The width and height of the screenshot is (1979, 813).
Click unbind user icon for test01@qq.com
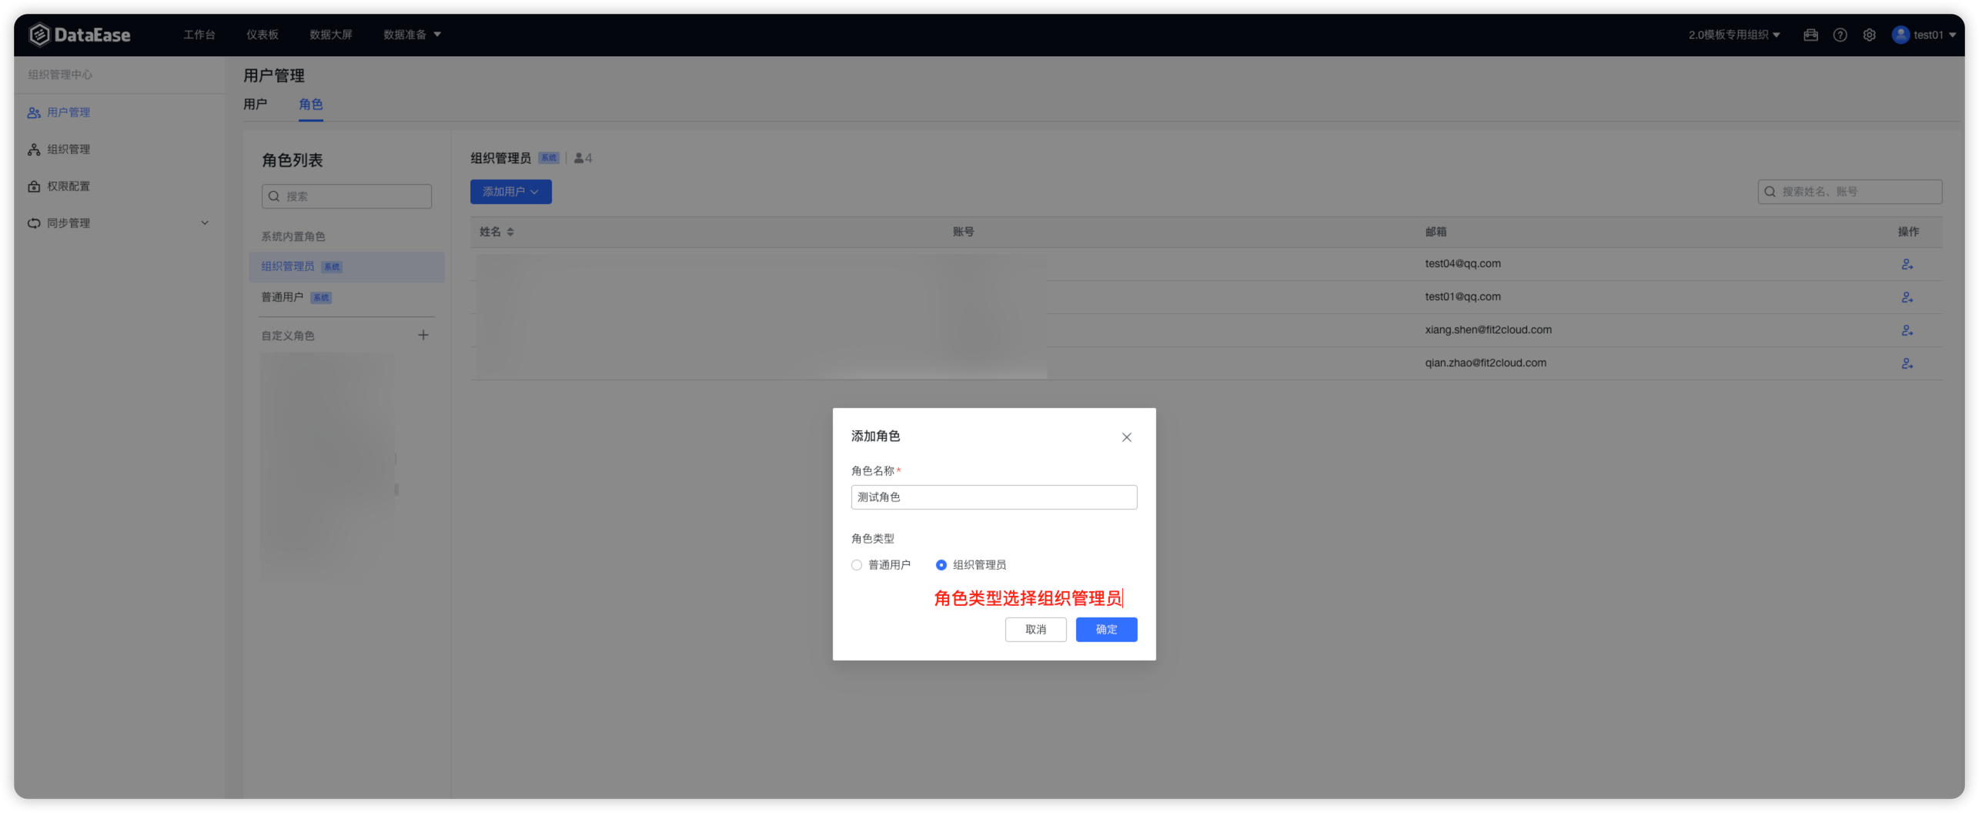[1907, 297]
